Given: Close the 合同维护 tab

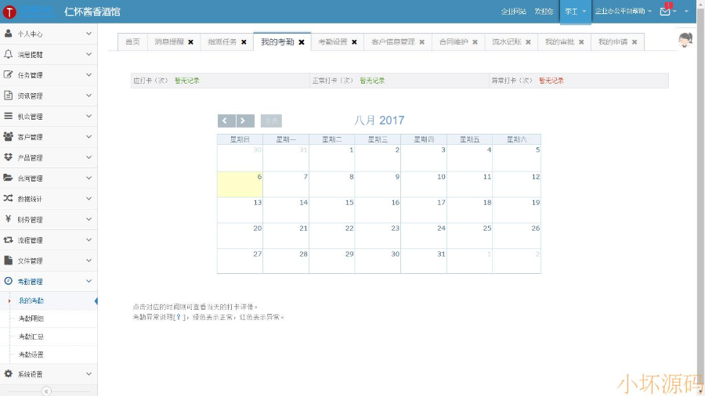Looking at the screenshot, I should 475,42.
